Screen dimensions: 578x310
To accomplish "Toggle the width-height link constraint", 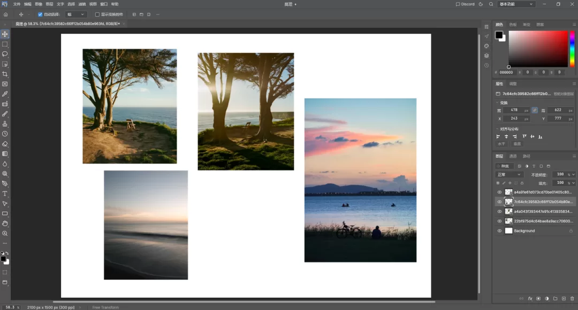I will tap(535, 111).
